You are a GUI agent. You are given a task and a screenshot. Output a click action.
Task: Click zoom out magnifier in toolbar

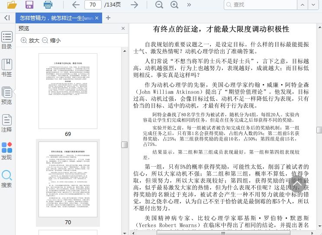pyautogui.click(x=159, y=5)
